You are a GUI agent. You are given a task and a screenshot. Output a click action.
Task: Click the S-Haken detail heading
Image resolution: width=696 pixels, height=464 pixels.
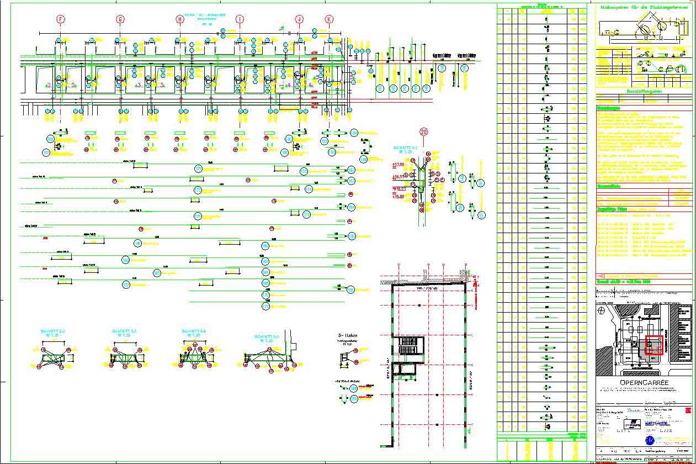(x=349, y=335)
